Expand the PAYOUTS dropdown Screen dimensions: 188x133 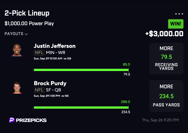click(16, 34)
